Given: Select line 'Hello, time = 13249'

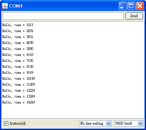Looking at the screenshot, I should coord(19,96).
